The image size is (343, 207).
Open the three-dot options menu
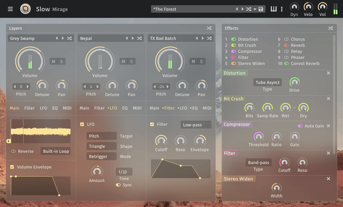[x=282, y=9]
